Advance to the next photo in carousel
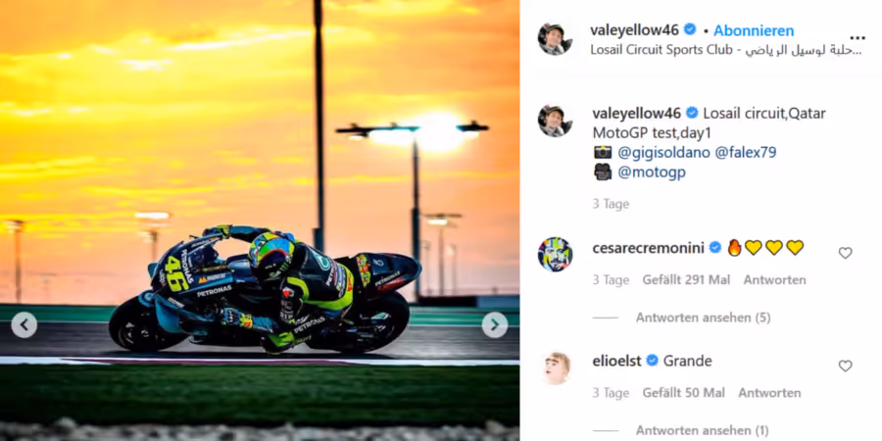This screenshot has height=441, width=882. (x=495, y=325)
